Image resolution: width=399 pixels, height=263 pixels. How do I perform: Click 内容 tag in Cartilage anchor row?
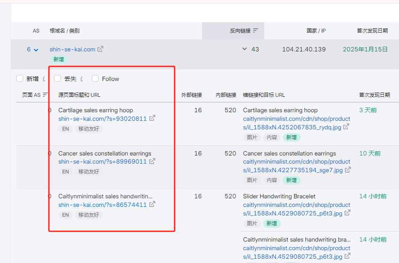coord(272,137)
